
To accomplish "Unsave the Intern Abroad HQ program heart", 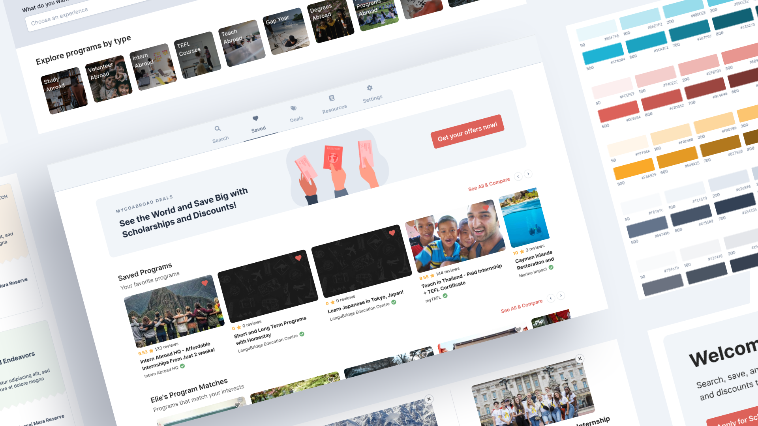I will pyautogui.click(x=205, y=283).
